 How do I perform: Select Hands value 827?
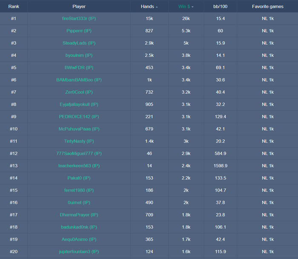click(149, 31)
